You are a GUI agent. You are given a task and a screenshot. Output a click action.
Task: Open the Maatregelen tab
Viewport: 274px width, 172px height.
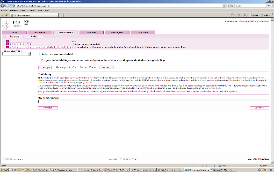pos(117,32)
